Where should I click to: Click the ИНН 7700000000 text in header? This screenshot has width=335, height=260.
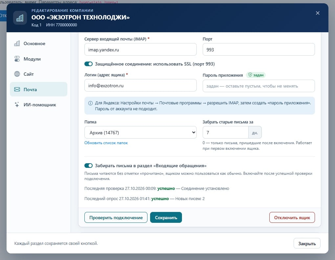[61, 25]
